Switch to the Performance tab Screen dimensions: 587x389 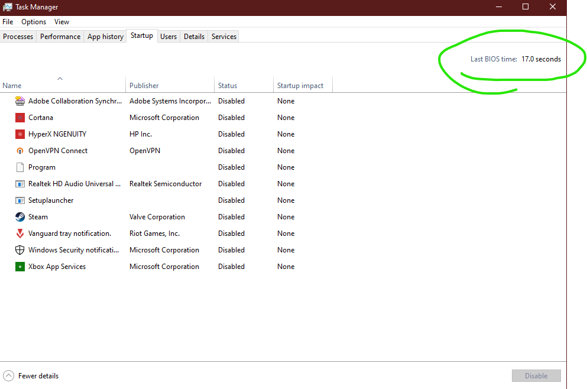[60, 36]
